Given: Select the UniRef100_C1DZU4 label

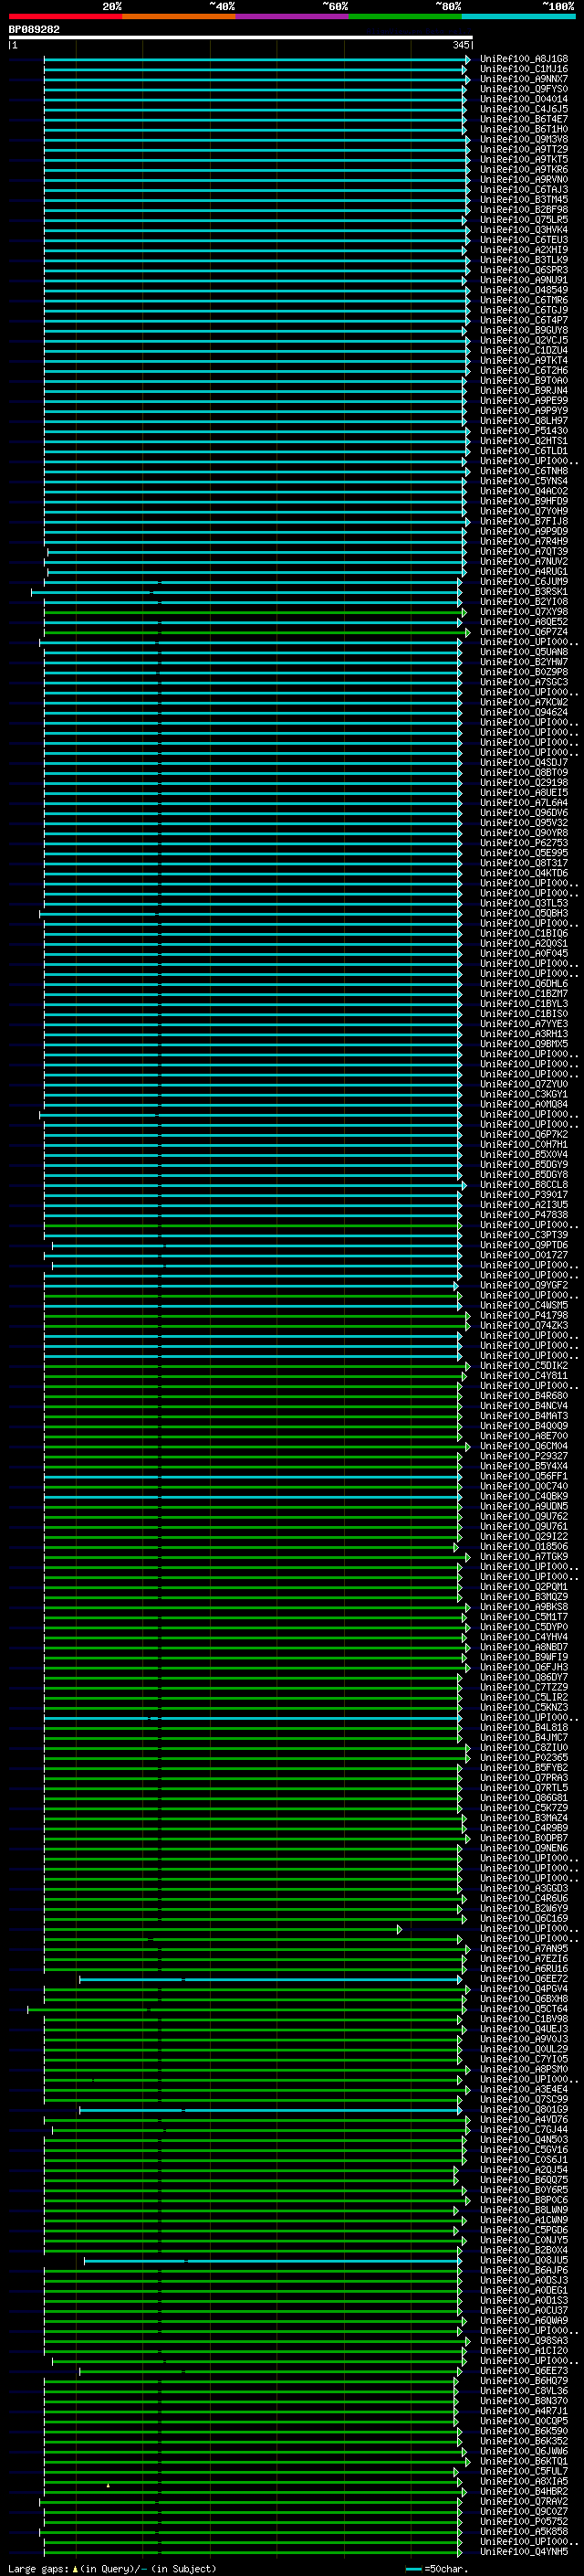Looking at the screenshot, I should pos(524,351).
